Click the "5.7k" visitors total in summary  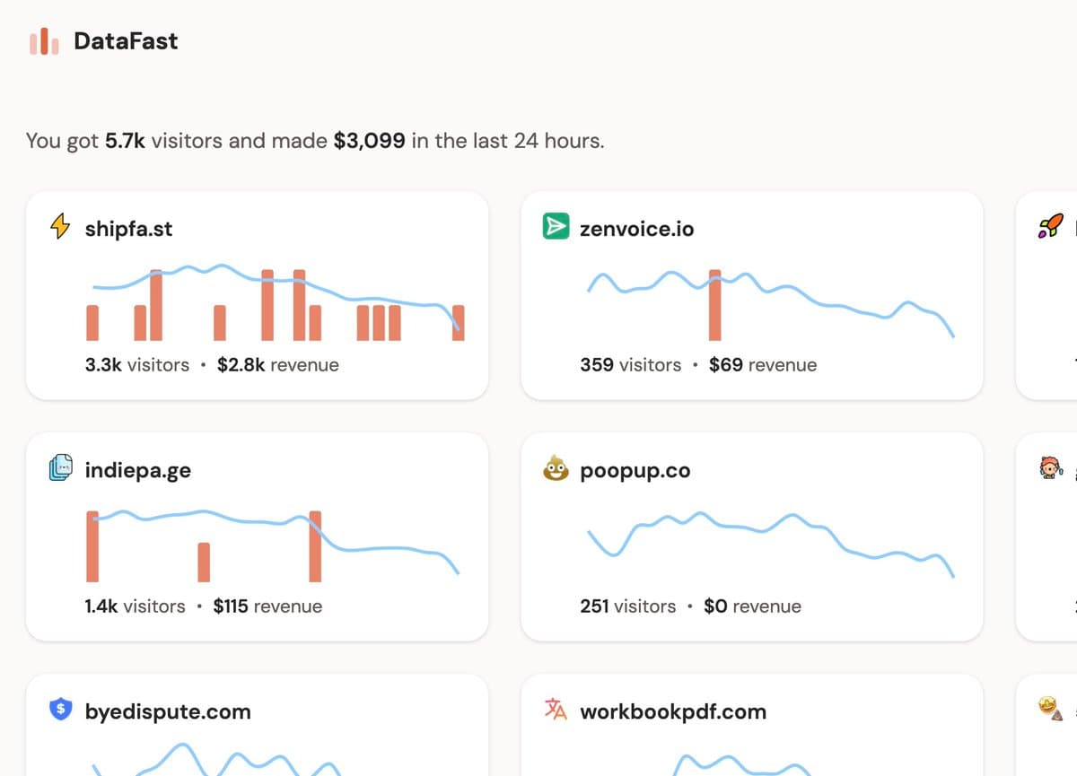[x=126, y=141]
